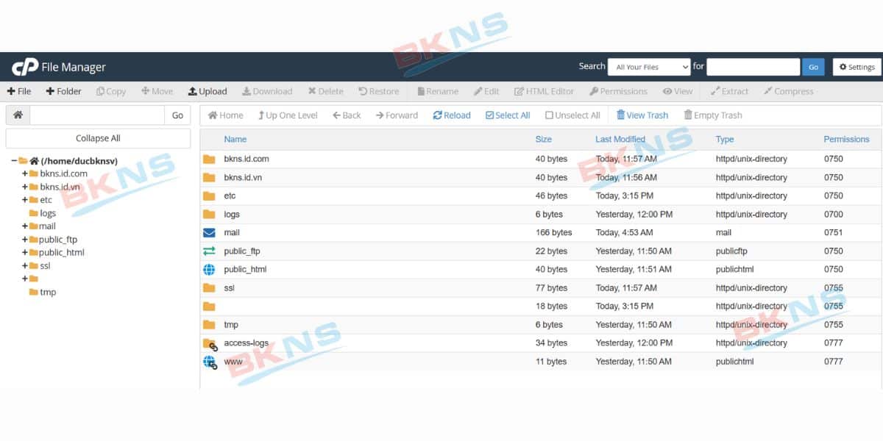883x441 pixels.
Task: Sort by Size column header
Action: click(x=544, y=139)
